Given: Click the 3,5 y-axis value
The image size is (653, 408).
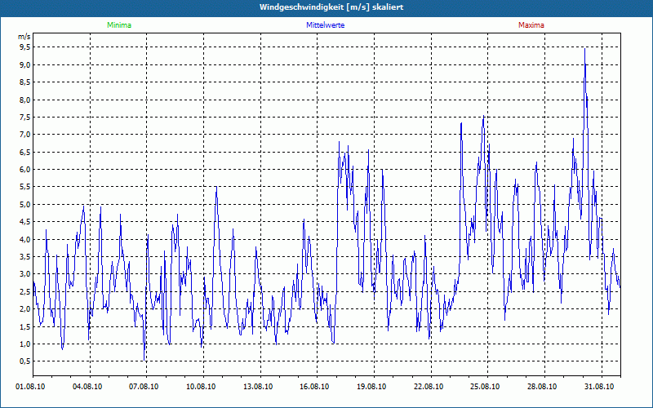Looking at the screenshot, I should pos(25,256).
